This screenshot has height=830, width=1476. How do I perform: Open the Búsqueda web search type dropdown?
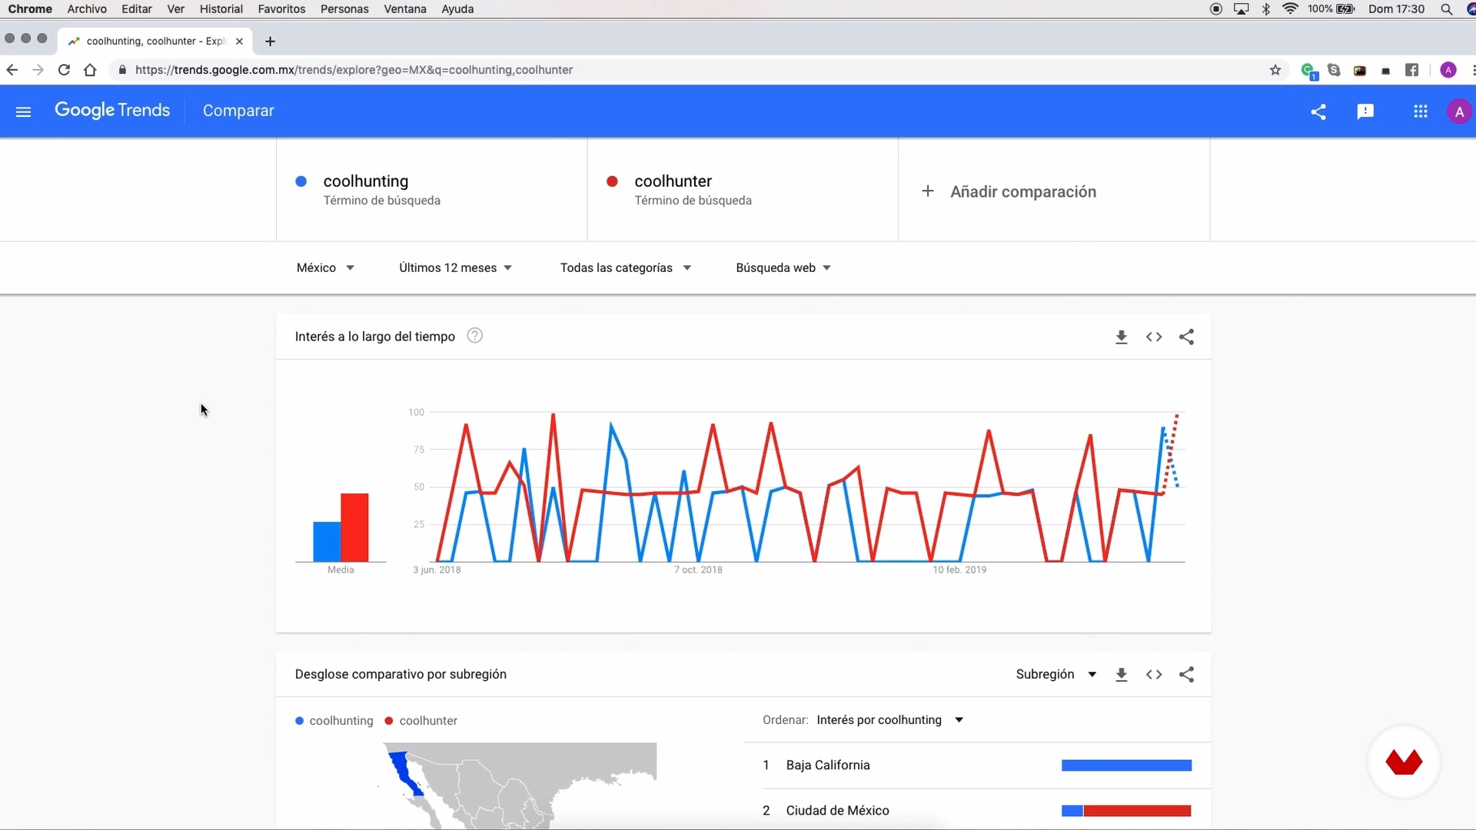pyautogui.click(x=783, y=267)
